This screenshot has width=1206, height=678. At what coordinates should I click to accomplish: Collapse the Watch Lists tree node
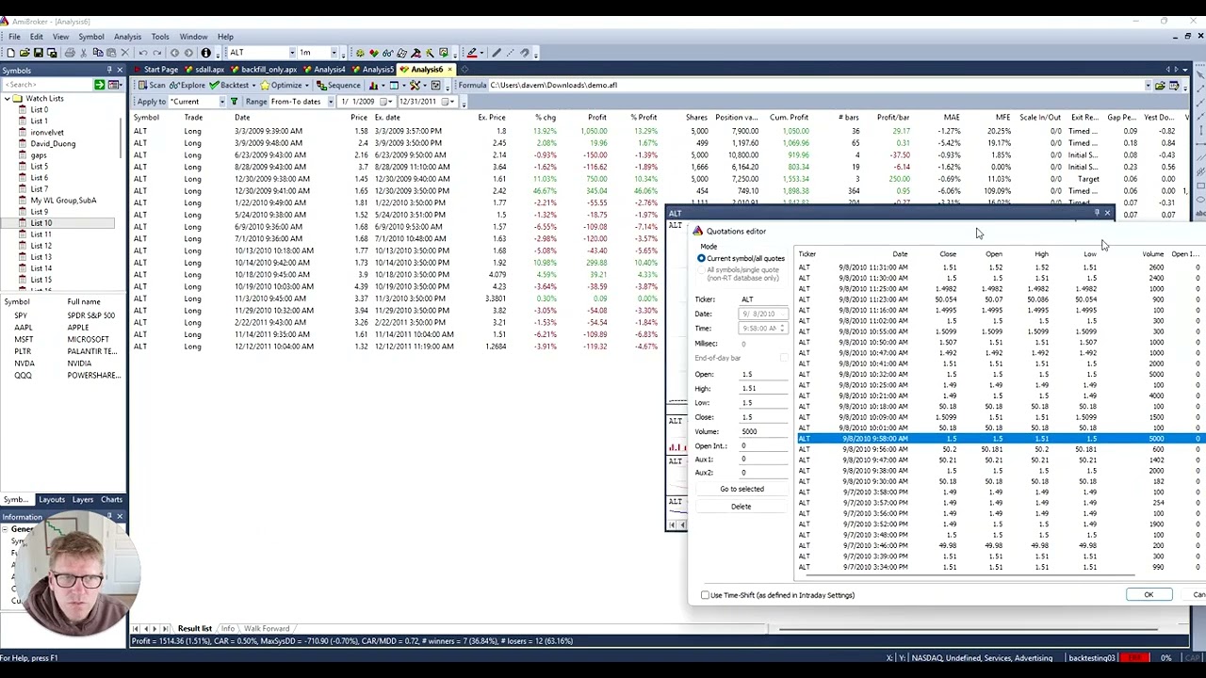(x=6, y=98)
